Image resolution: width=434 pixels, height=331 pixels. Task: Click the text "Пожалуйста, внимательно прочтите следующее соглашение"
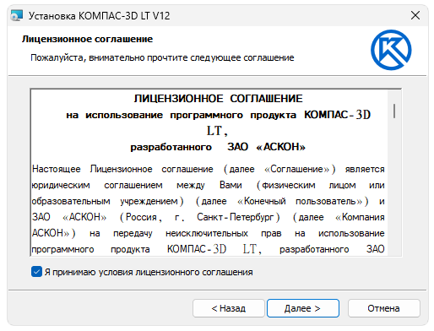point(162,57)
